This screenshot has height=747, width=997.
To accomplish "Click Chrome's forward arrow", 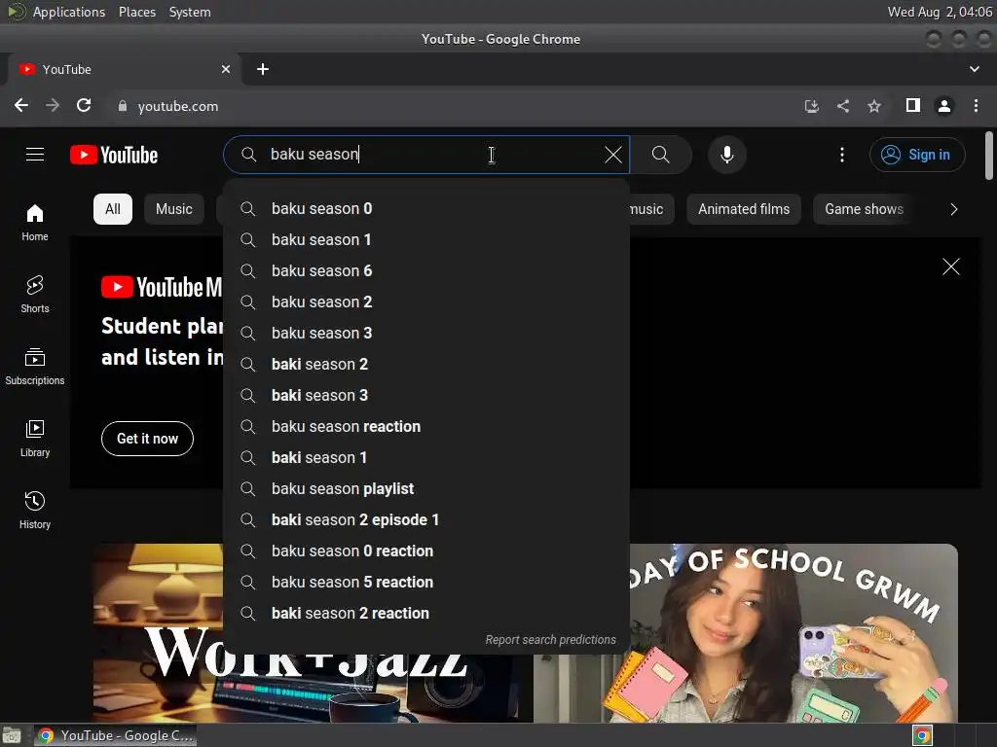I will (x=53, y=105).
